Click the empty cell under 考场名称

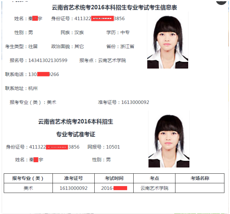pos(200,188)
